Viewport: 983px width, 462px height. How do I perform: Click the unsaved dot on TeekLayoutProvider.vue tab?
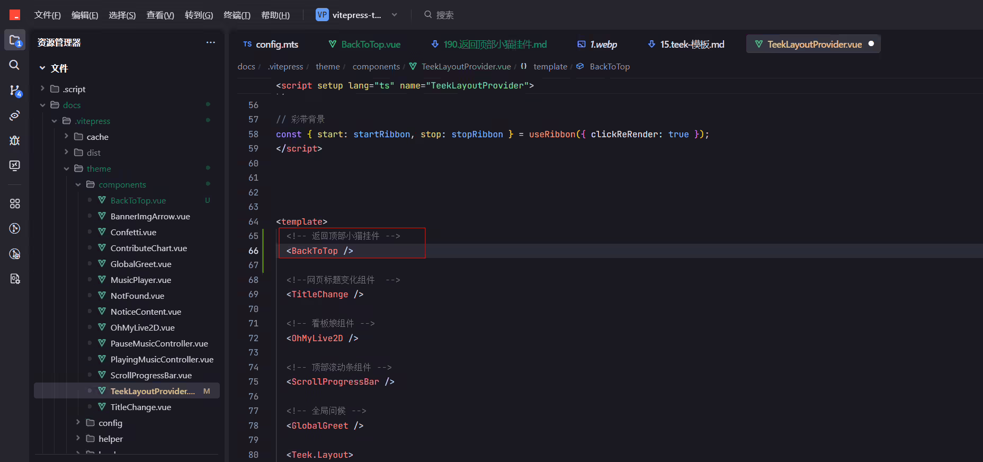[x=871, y=44]
